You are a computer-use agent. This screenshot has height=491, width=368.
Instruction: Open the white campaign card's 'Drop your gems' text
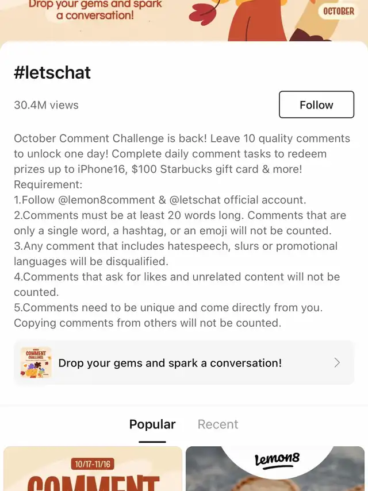click(x=170, y=363)
